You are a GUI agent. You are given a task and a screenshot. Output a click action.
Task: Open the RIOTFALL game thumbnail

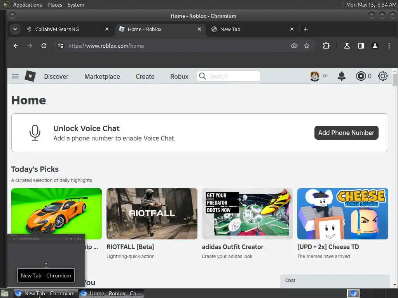coord(152,214)
